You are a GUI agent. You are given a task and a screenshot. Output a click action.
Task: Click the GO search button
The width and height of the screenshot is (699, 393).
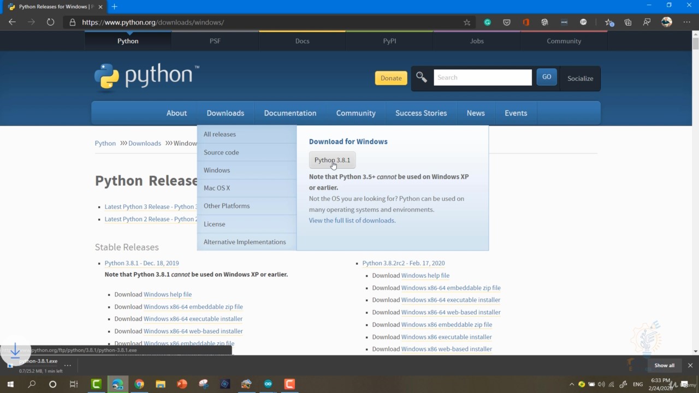[x=547, y=77]
